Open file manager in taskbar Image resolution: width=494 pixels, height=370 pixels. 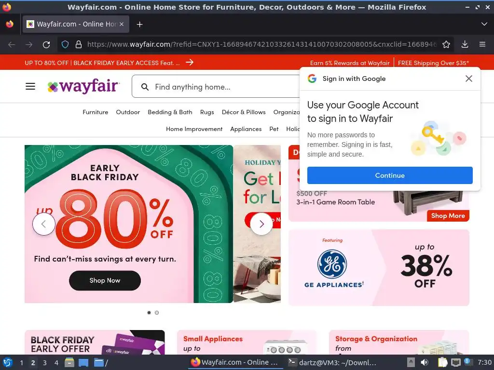(69, 362)
